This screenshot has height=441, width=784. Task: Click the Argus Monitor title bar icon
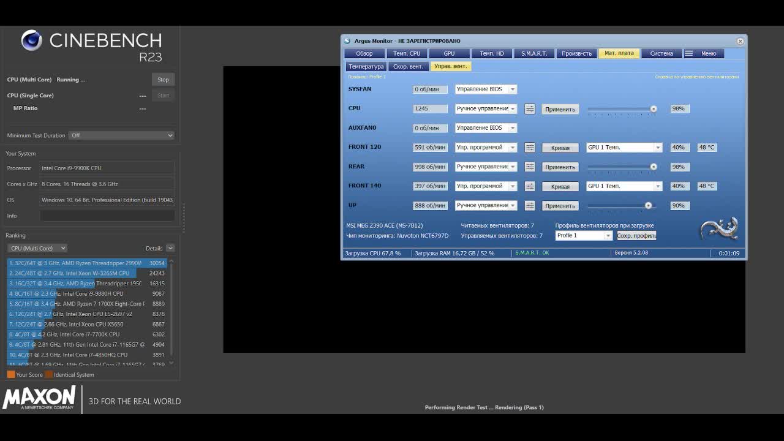[347, 41]
